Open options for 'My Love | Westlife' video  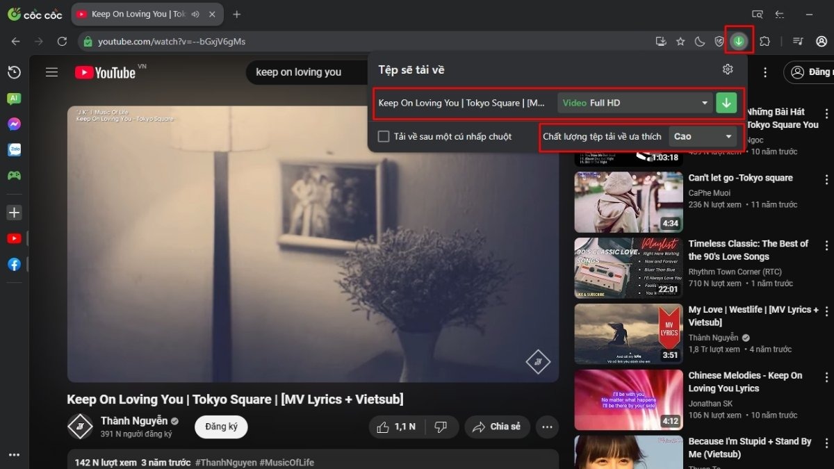pyautogui.click(x=827, y=311)
